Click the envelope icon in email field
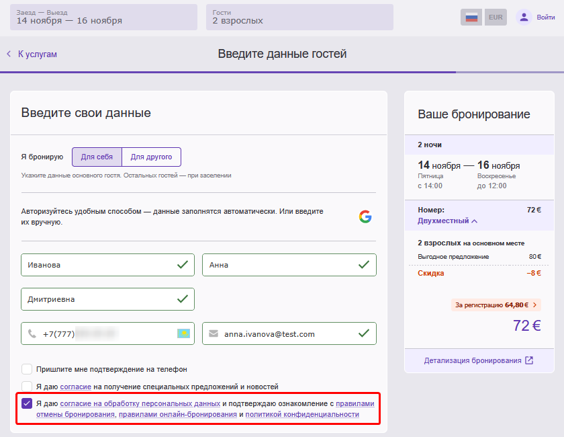 pos(214,333)
